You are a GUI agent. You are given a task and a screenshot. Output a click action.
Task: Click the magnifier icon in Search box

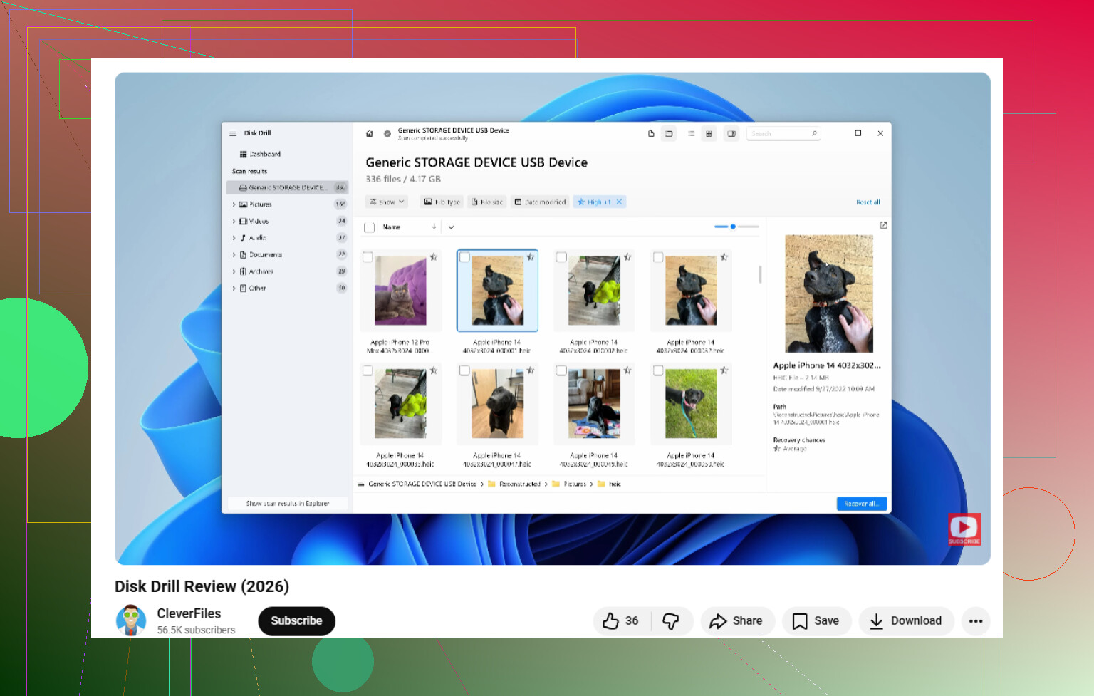(x=814, y=133)
